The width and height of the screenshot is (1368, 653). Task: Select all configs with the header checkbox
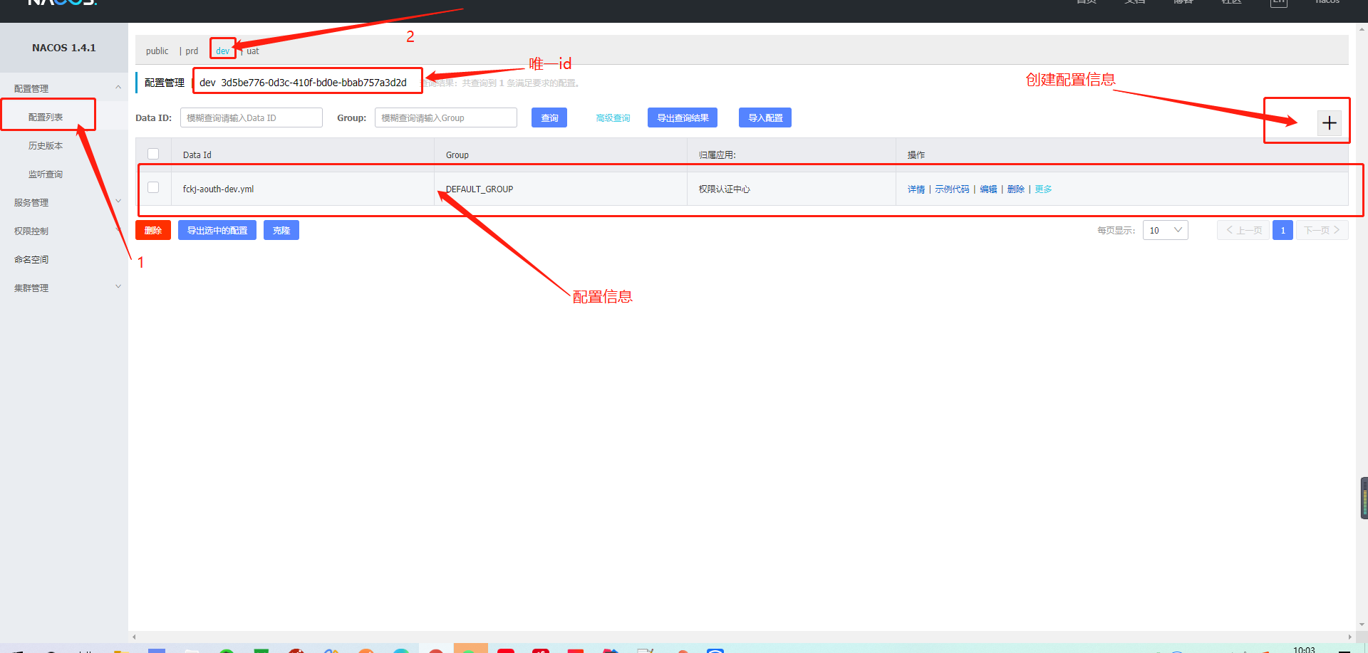click(x=153, y=153)
